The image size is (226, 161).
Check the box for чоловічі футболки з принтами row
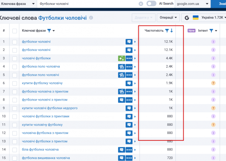14,117
